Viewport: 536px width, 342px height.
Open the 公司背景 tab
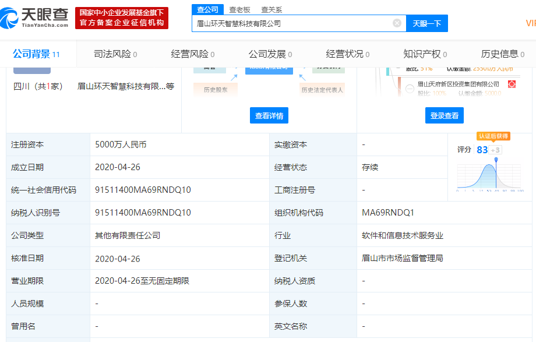pyautogui.click(x=36, y=54)
